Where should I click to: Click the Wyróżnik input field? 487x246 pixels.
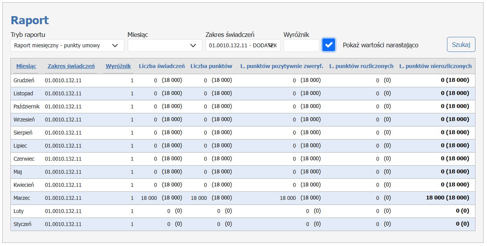301,45
